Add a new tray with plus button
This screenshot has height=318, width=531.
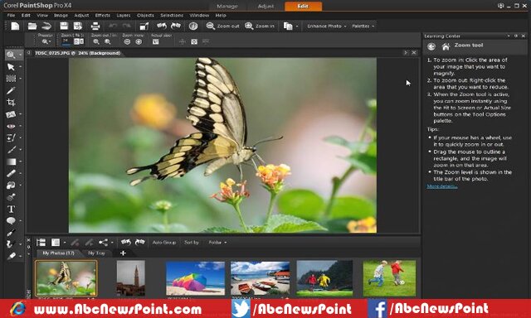(x=123, y=253)
